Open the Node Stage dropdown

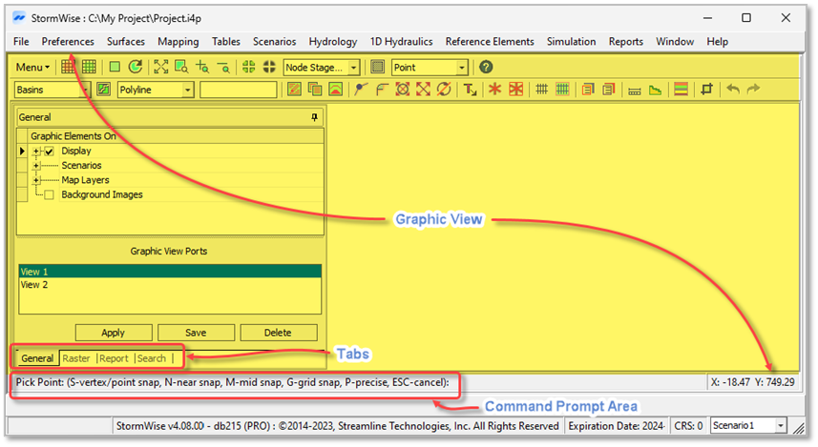point(353,68)
